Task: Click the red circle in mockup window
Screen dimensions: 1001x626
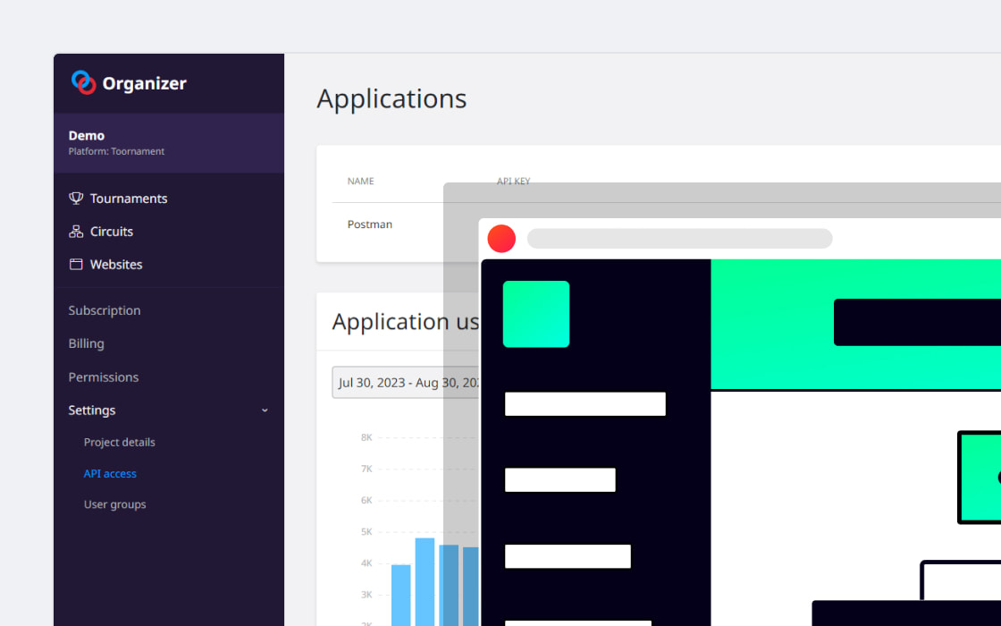Action: [x=501, y=239]
